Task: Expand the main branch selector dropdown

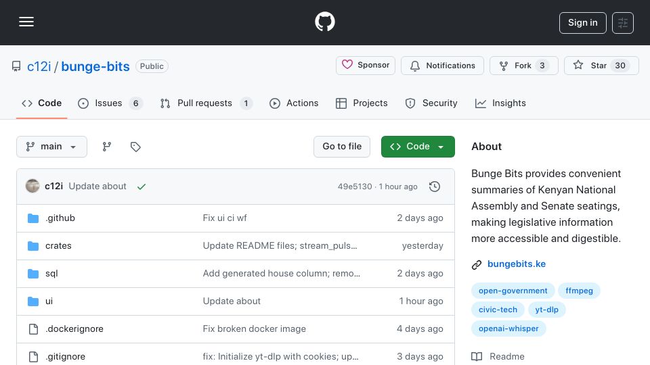Action: click(52, 147)
